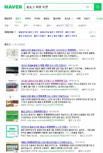Click 블로그 내 검색 for aiba_ma4ki result
Image resolution: width=103 pixels, height=153 pixels.
(x=88, y=90)
